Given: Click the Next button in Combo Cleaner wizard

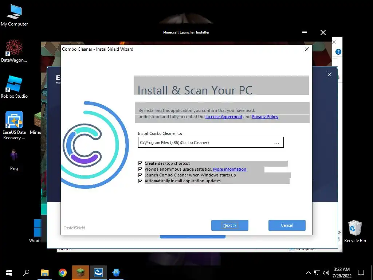Looking at the screenshot, I should (229, 225).
